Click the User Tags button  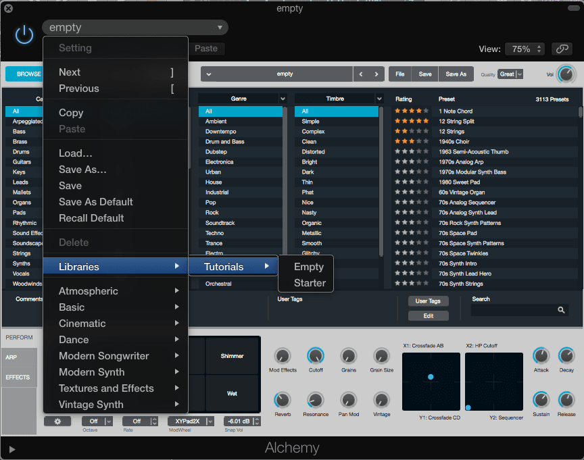(428, 301)
